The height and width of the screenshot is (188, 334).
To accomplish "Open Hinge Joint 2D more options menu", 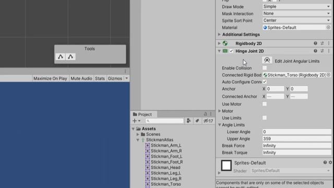I will coord(329,51).
